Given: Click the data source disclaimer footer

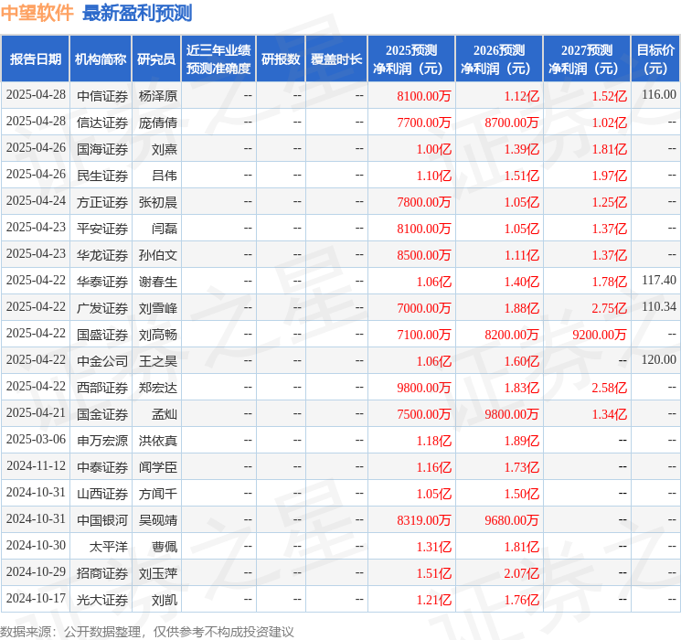Looking at the screenshot, I should click(147, 631).
